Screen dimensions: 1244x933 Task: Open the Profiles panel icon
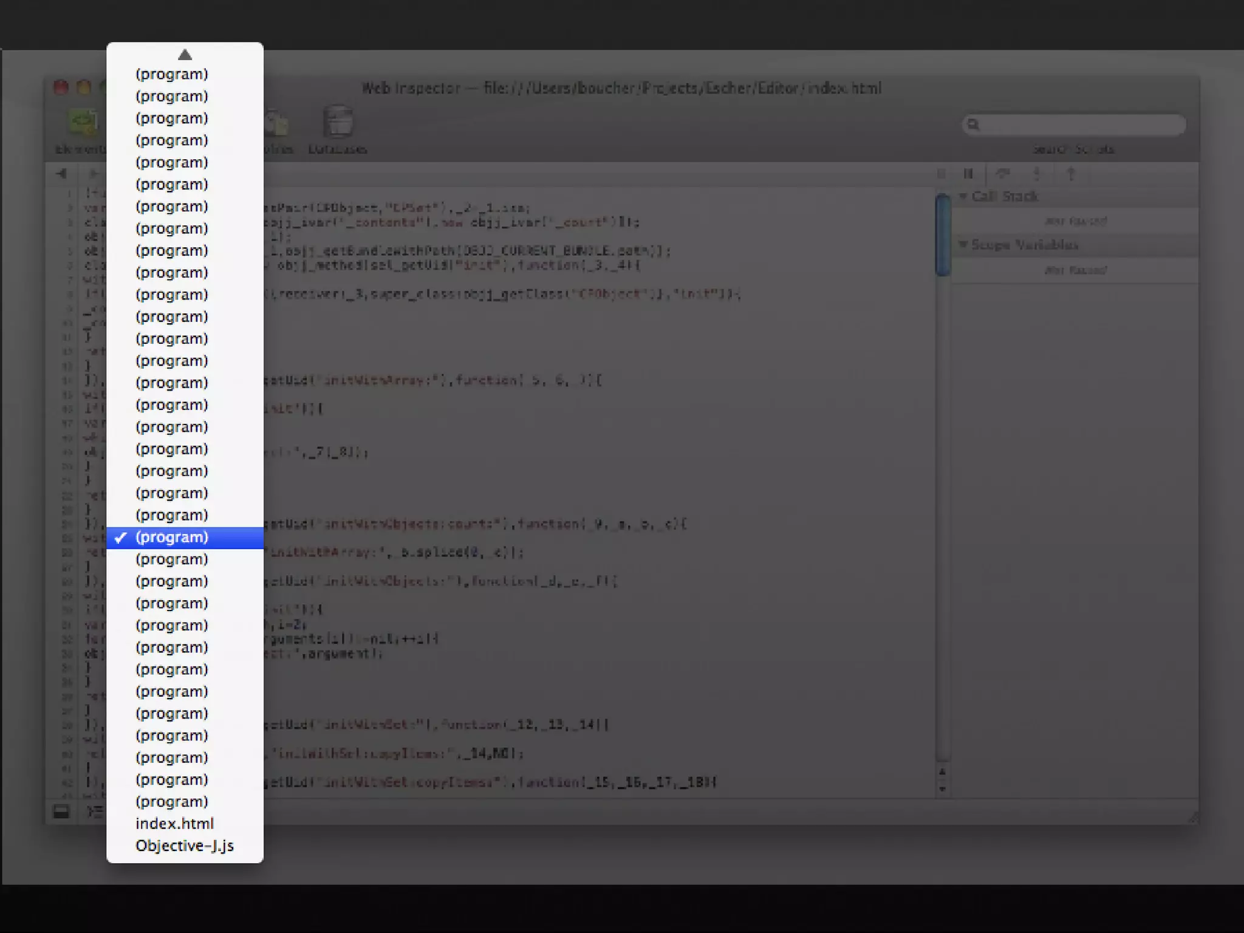(277, 125)
